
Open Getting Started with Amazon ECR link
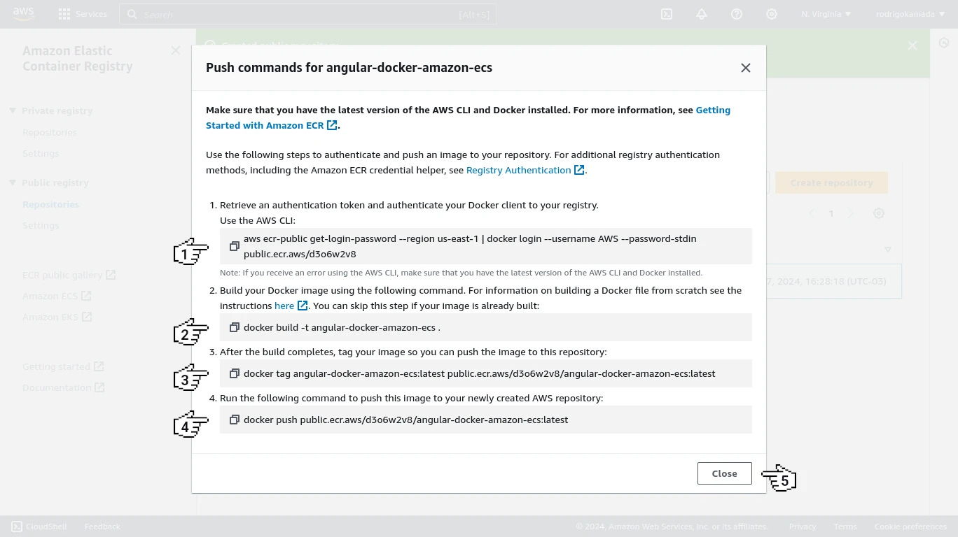point(468,117)
